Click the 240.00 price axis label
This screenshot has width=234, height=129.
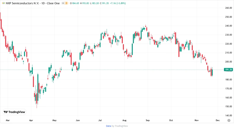229,26
